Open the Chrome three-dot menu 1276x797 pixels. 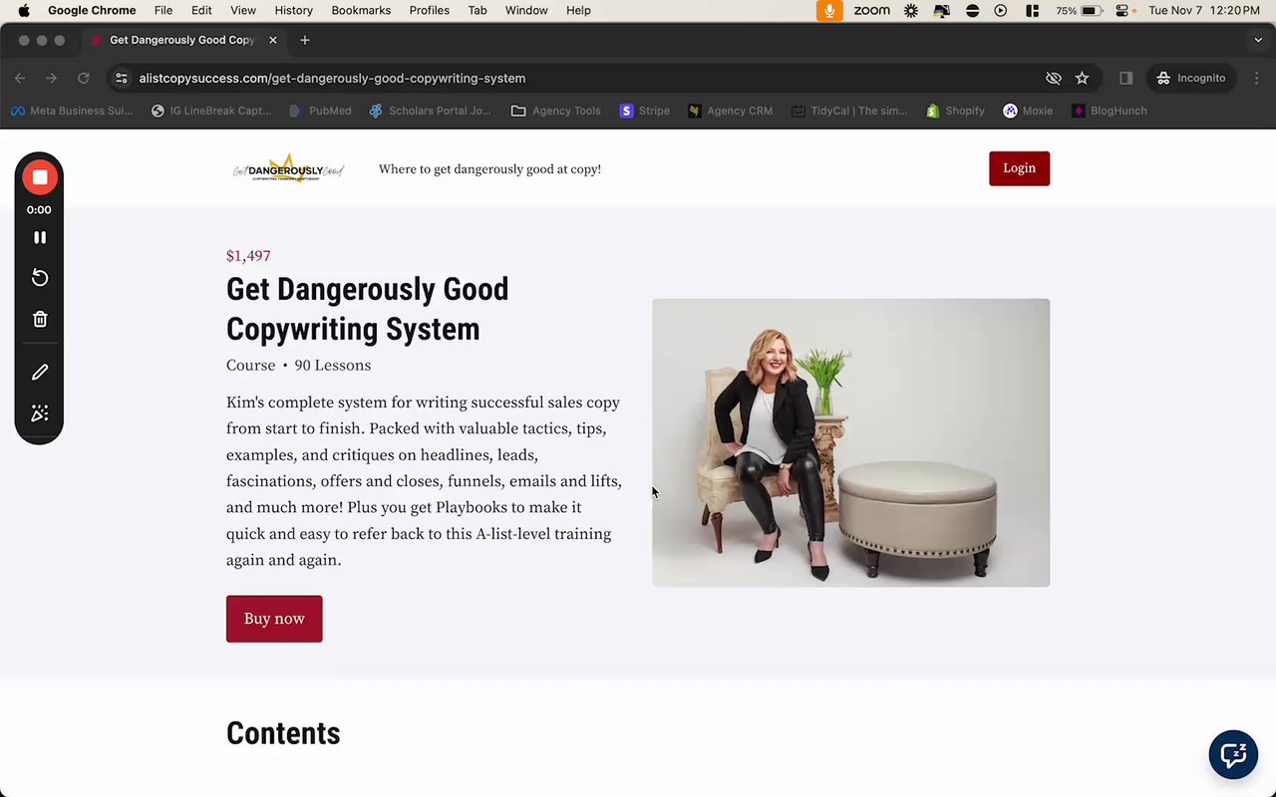(1256, 78)
